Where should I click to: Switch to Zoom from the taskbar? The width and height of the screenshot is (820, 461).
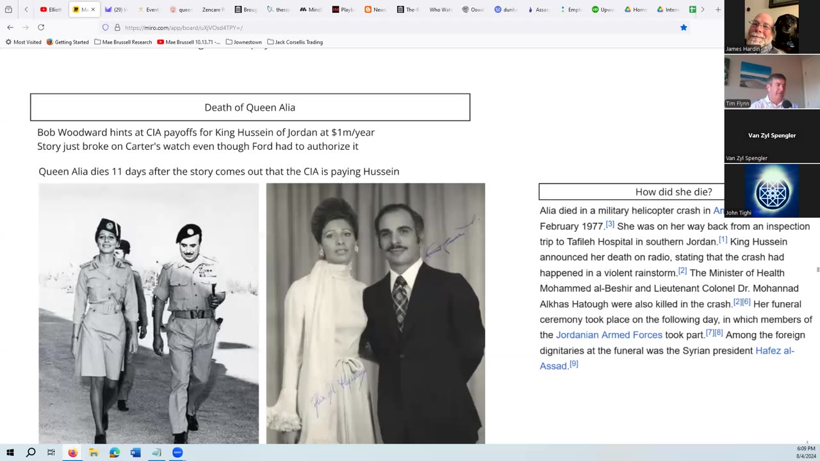coord(177,453)
